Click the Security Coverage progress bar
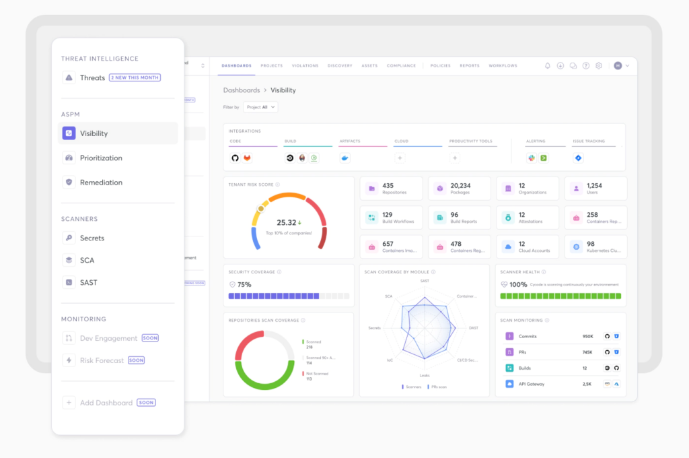Image resolution: width=689 pixels, height=458 pixels. tap(289, 296)
